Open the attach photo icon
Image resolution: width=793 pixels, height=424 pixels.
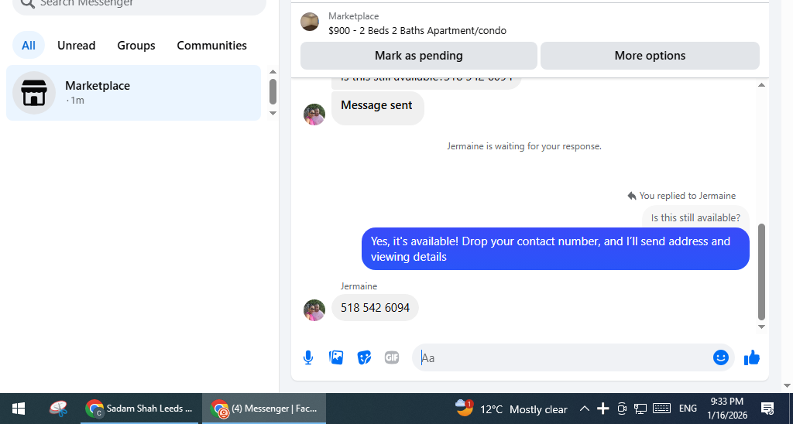[336, 357]
